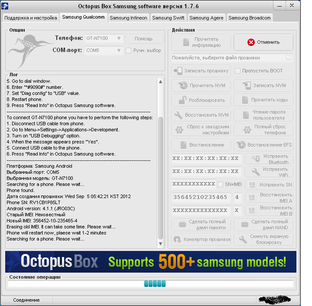Click the serial number input field
This screenshot has height=306, width=312.
[194, 184]
